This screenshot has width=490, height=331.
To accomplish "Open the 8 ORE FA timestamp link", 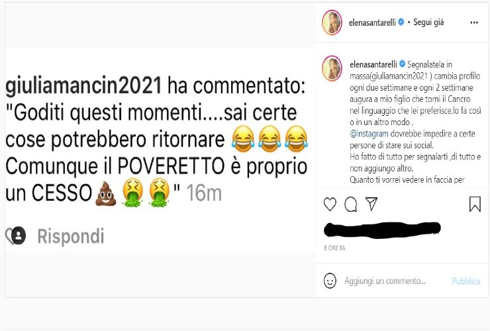I will (334, 248).
